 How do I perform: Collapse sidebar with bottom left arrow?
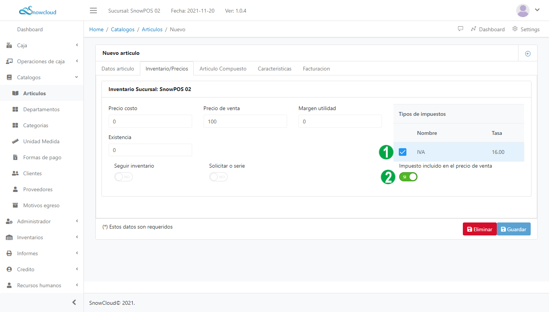tap(74, 302)
